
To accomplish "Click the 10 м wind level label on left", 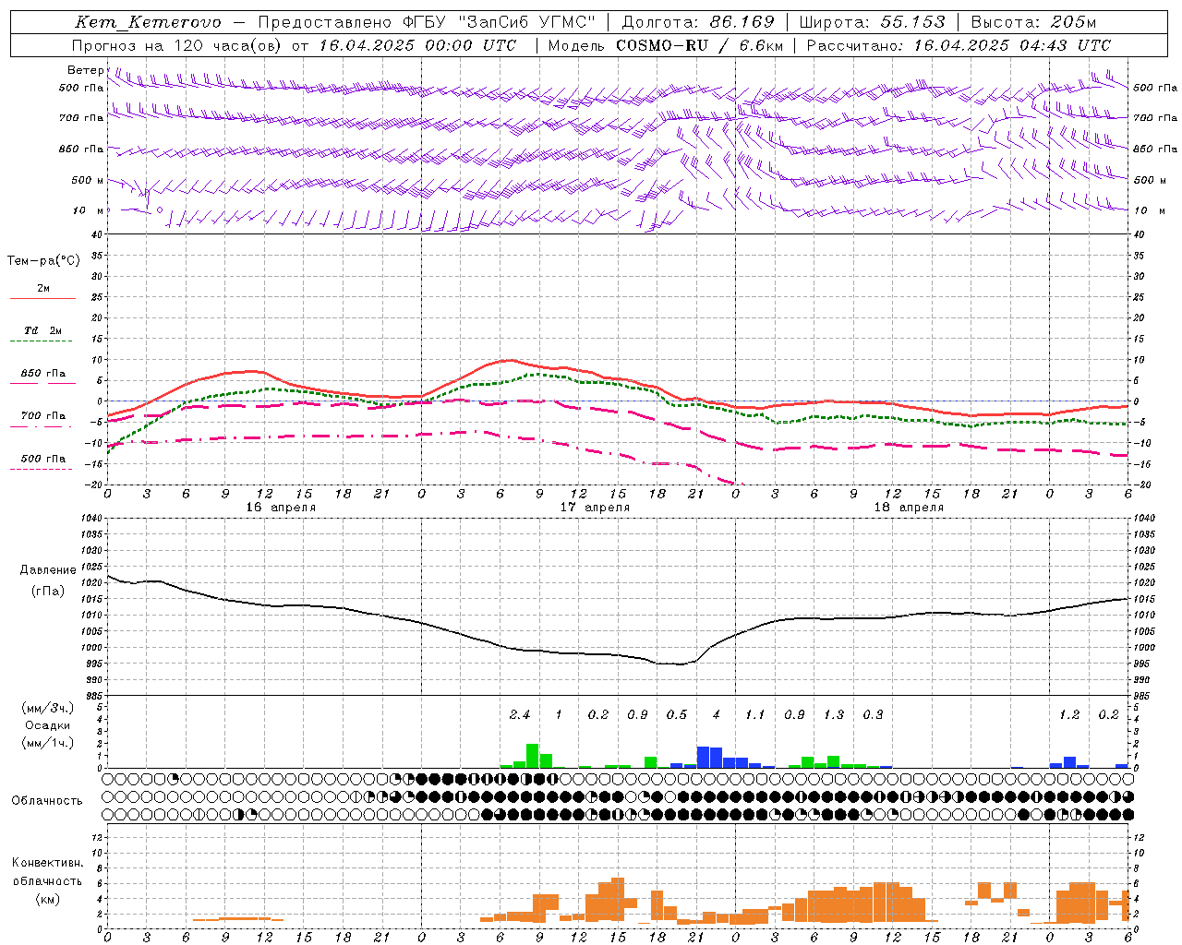I will [x=88, y=210].
